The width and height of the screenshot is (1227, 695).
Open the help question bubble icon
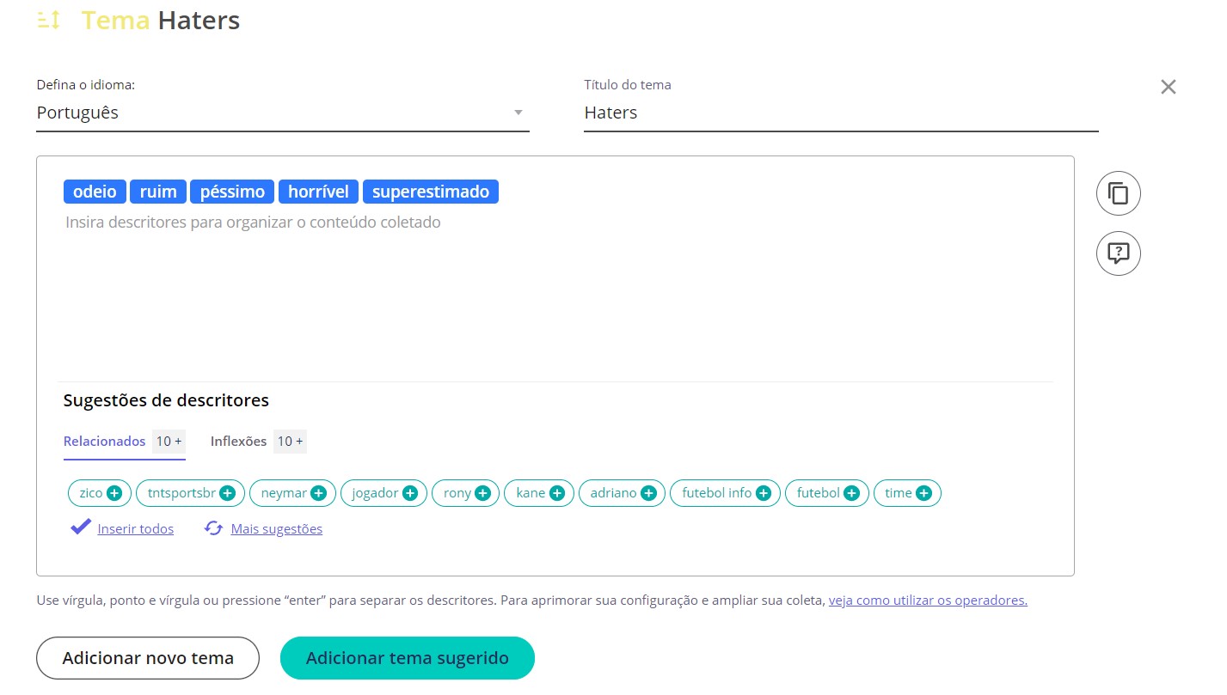click(1118, 253)
